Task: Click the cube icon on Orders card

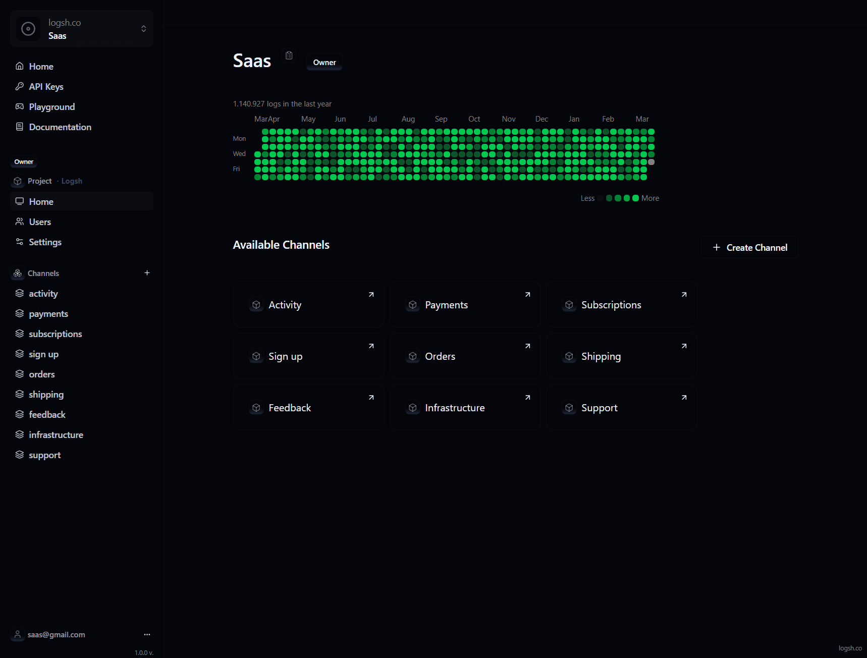Action: (x=413, y=356)
